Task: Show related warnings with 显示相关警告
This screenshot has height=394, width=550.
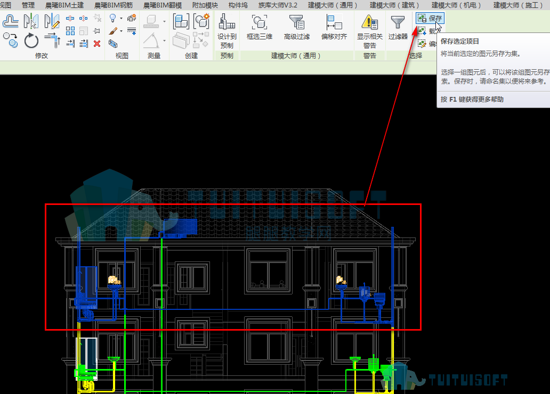Action: (x=370, y=31)
